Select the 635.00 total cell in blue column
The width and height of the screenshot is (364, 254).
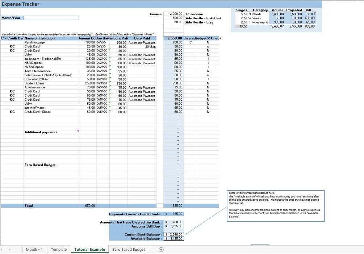(x=173, y=206)
